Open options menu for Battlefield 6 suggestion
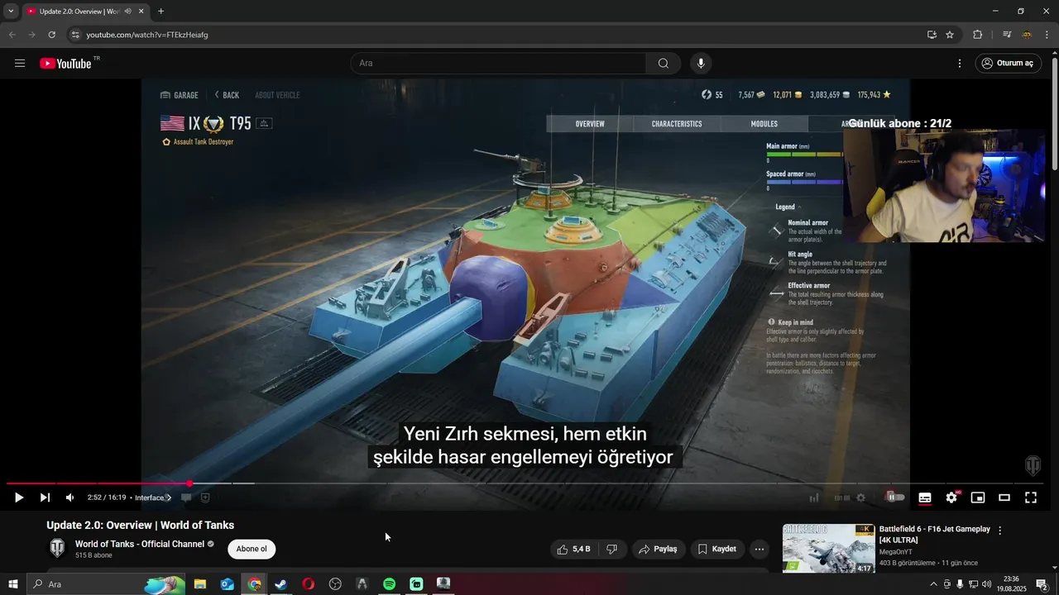The height and width of the screenshot is (595, 1059). pyautogui.click(x=999, y=531)
